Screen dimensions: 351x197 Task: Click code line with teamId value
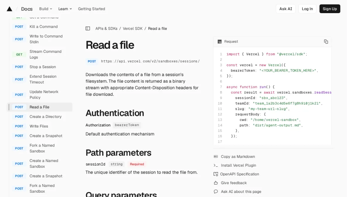279,103
